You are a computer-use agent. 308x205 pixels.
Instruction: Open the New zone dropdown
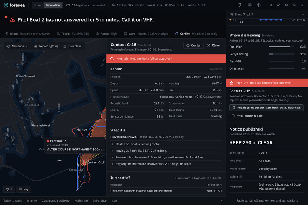(18, 46)
